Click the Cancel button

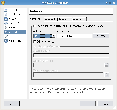(105, 104)
